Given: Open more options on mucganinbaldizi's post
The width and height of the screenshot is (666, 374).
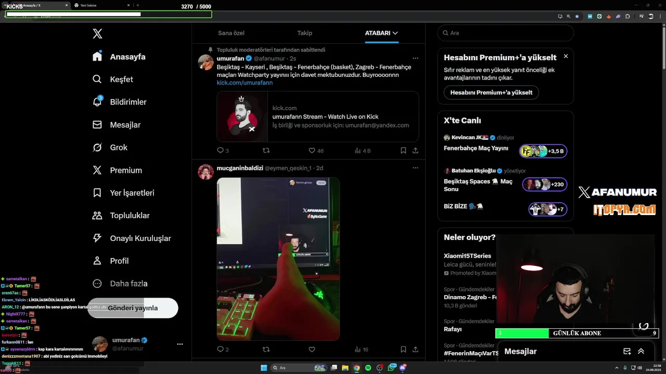Looking at the screenshot, I should pos(415,168).
